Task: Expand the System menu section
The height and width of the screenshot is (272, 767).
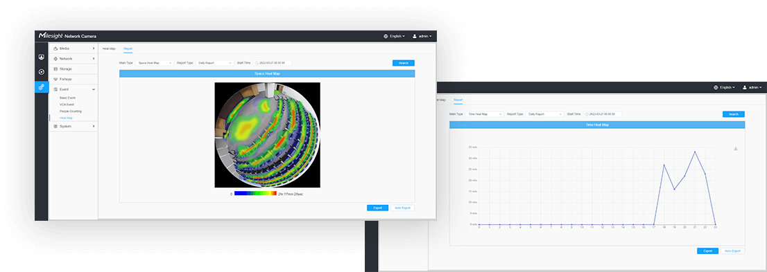Action: point(74,126)
